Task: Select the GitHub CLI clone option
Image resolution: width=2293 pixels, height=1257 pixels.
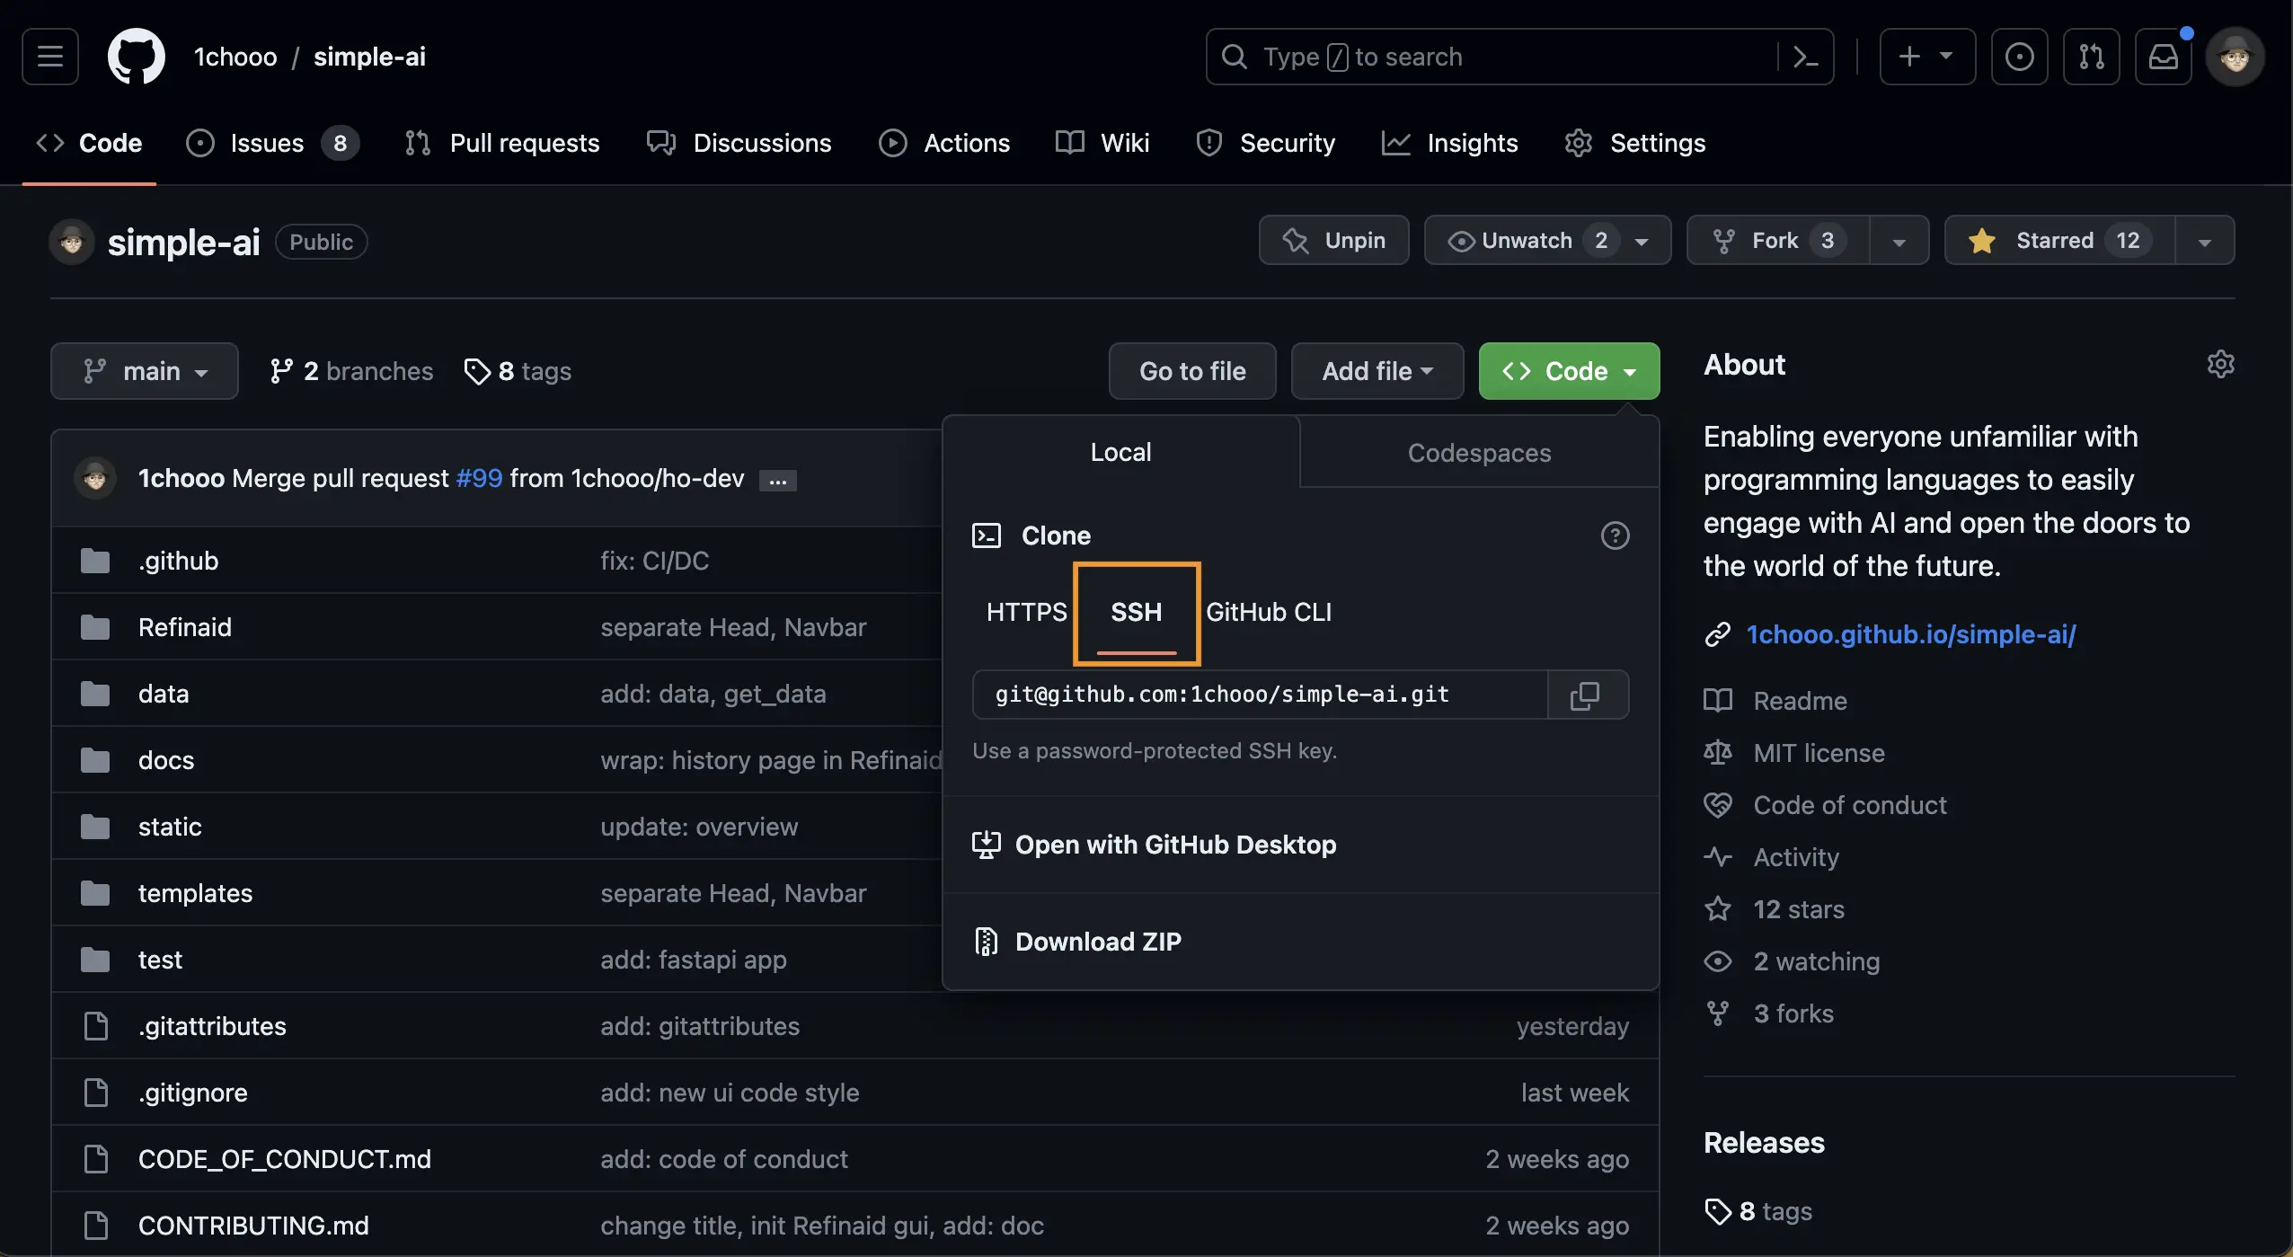Action: click(x=1269, y=612)
